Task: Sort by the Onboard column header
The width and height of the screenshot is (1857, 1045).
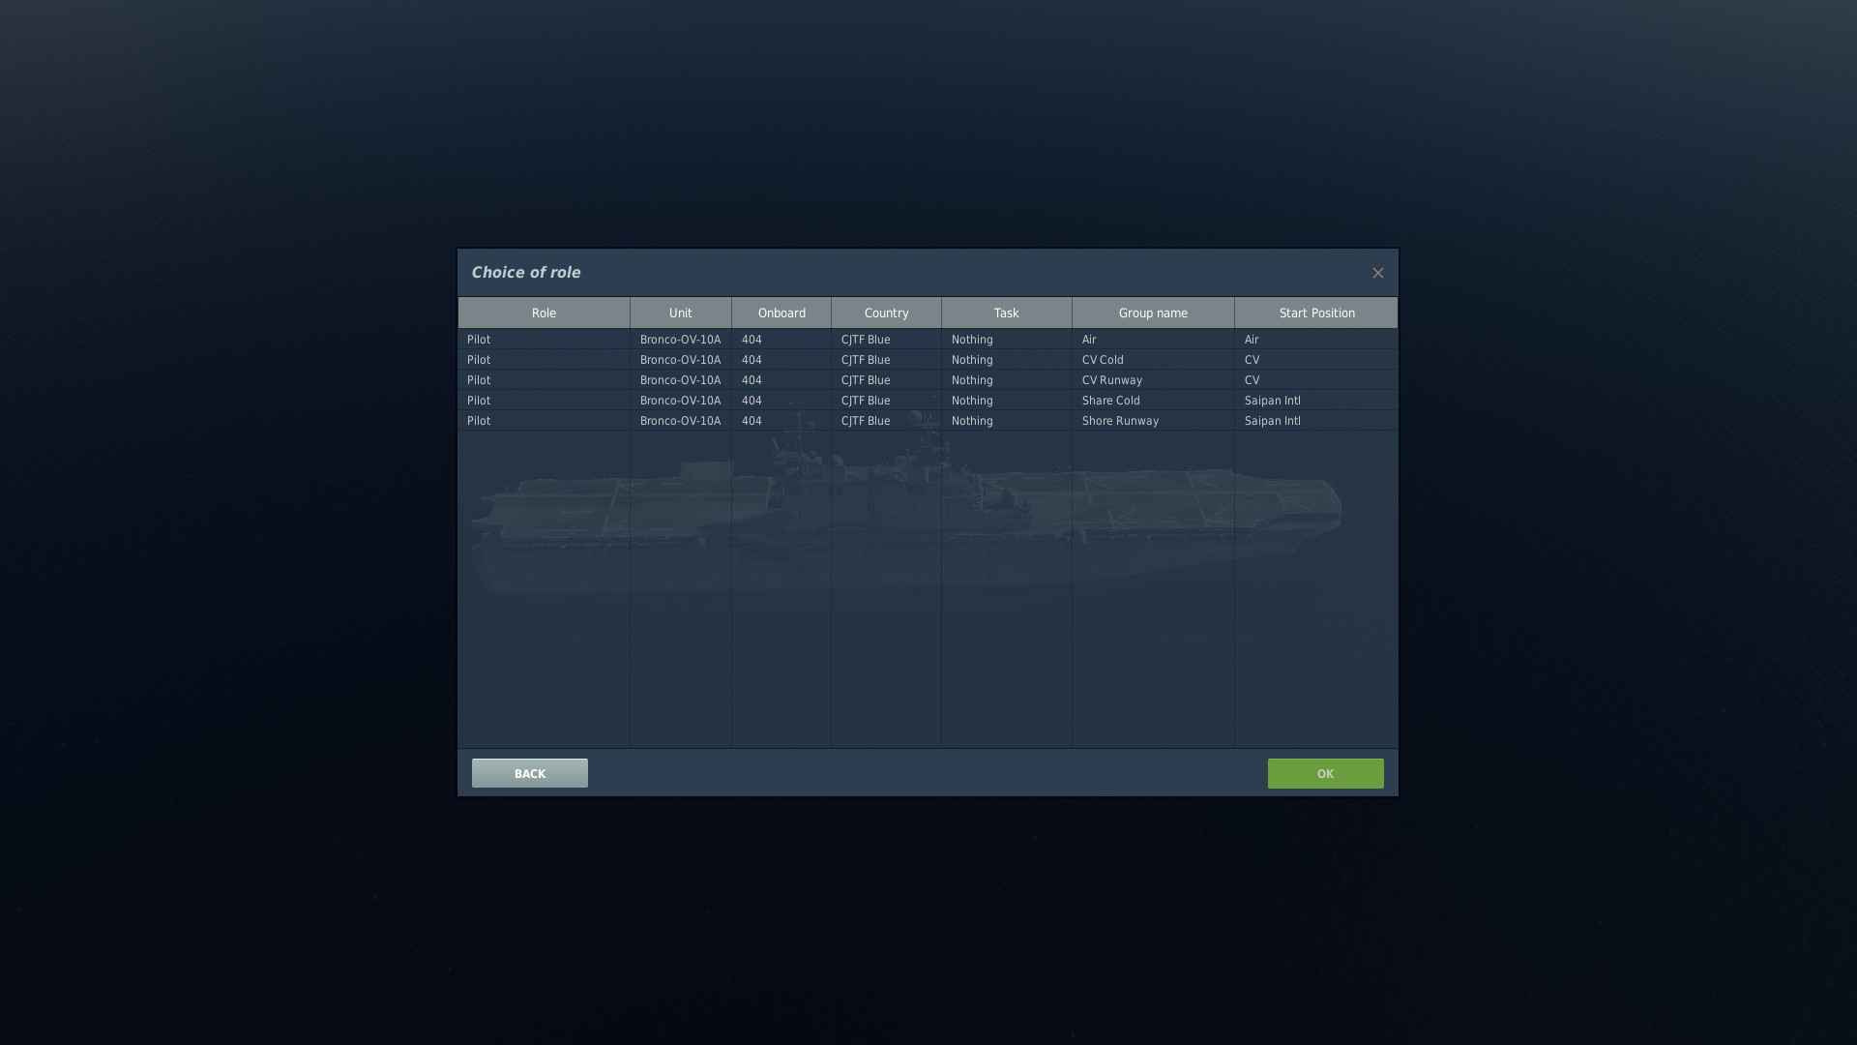Action: coord(781,313)
